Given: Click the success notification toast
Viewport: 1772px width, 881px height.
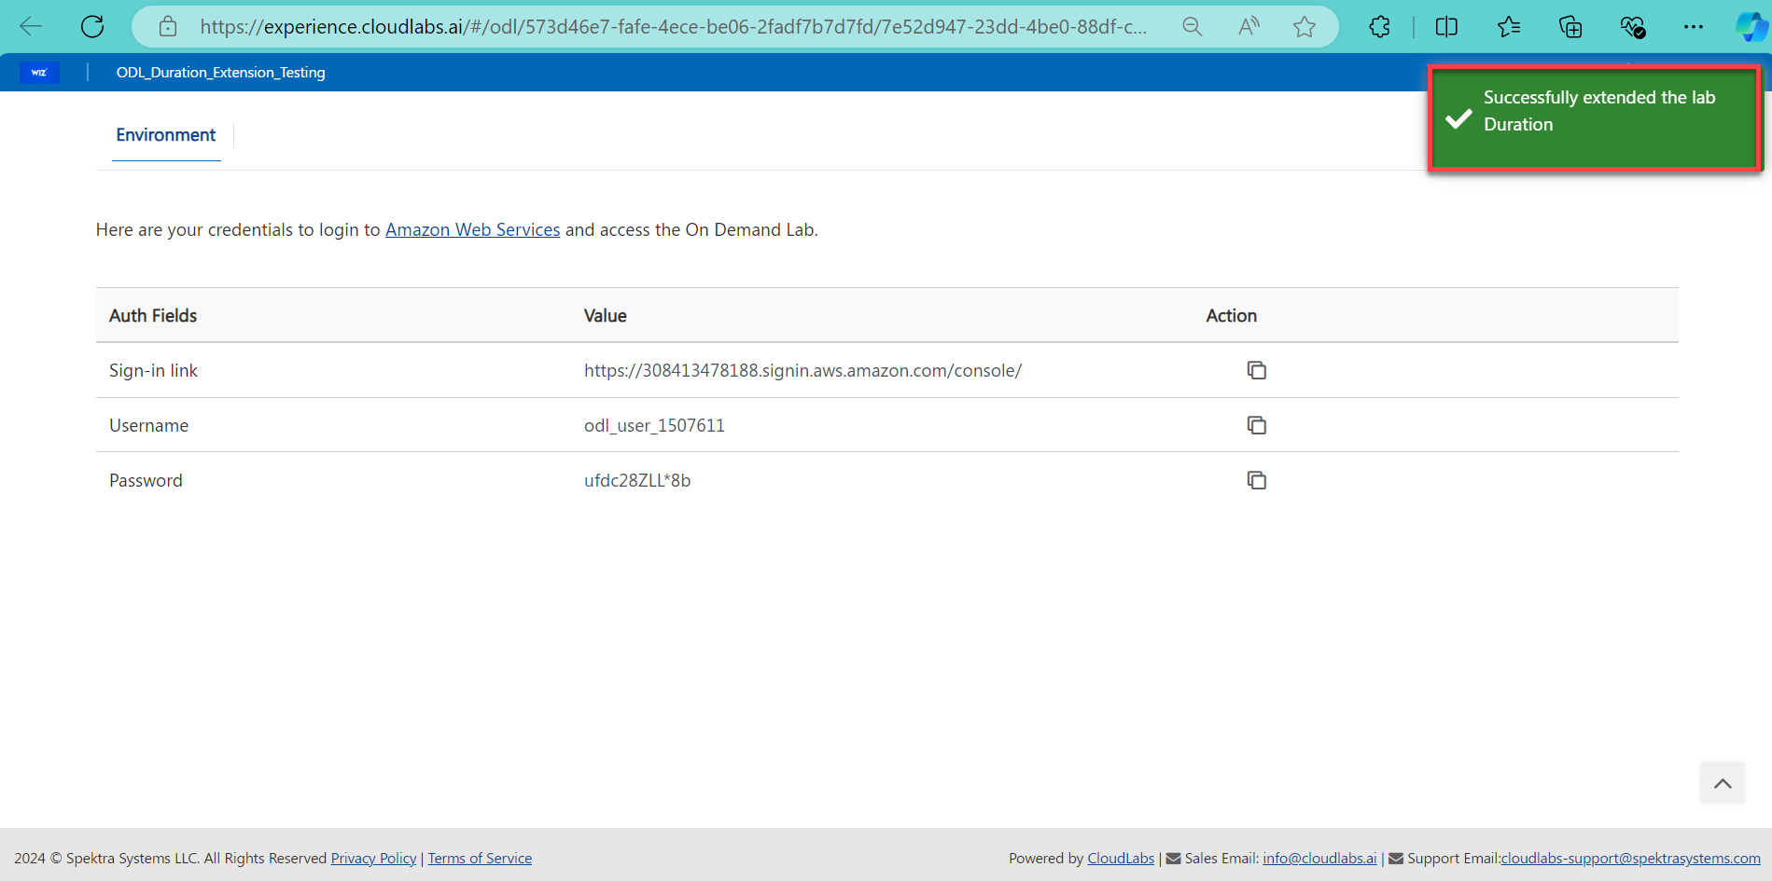Looking at the screenshot, I should [x=1595, y=117].
